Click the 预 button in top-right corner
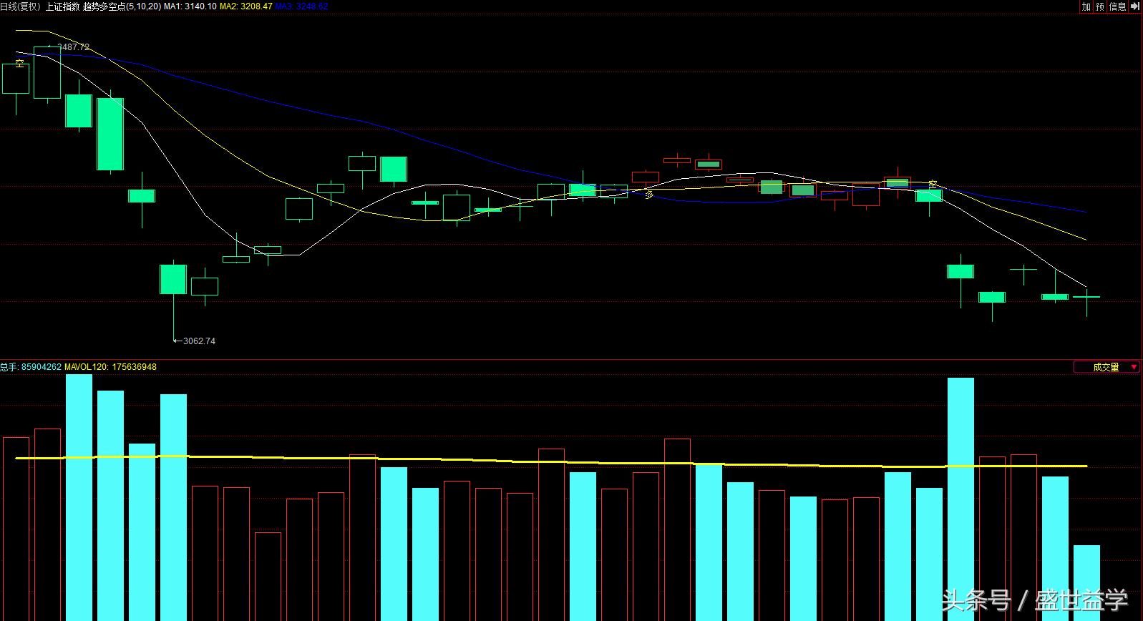The width and height of the screenshot is (1143, 621). tap(1099, 6)
